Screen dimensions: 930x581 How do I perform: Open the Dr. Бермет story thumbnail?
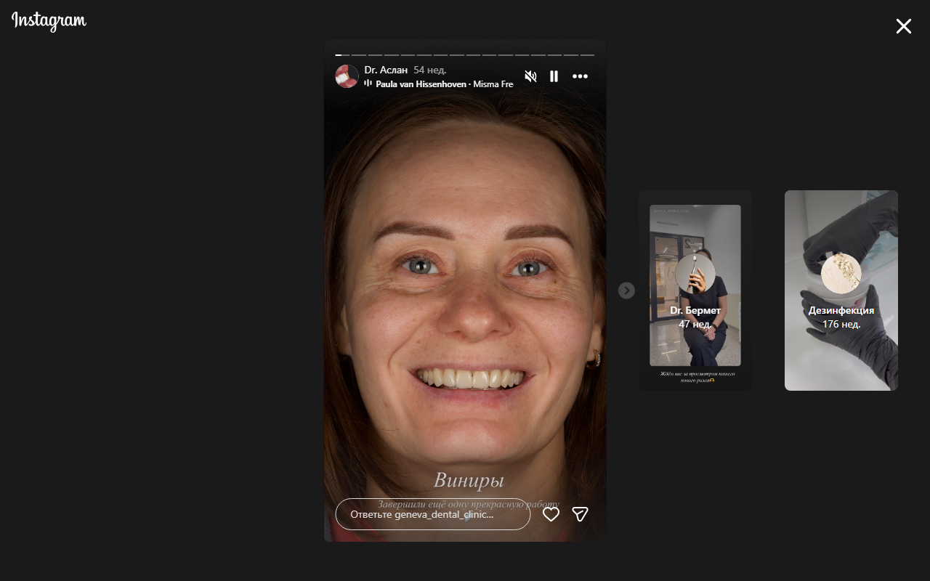click(x=695, y=290)
